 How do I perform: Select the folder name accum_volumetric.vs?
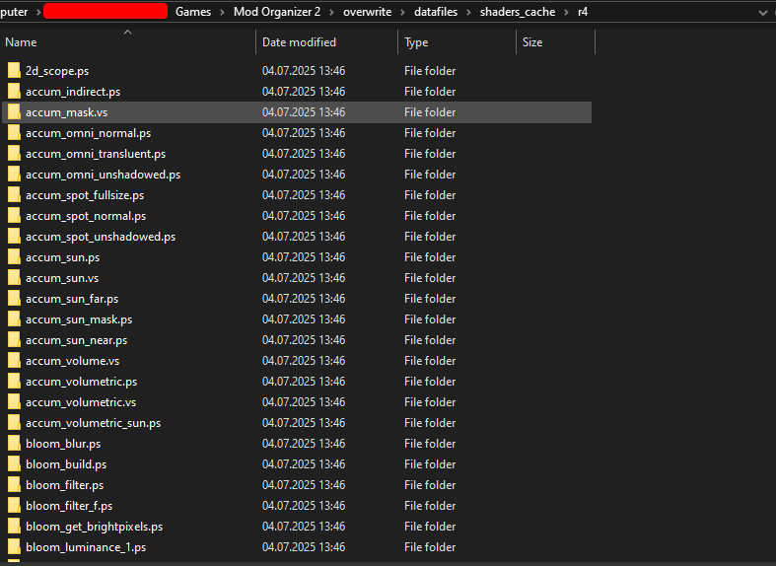pyautogui.click(x=81, y=402)
